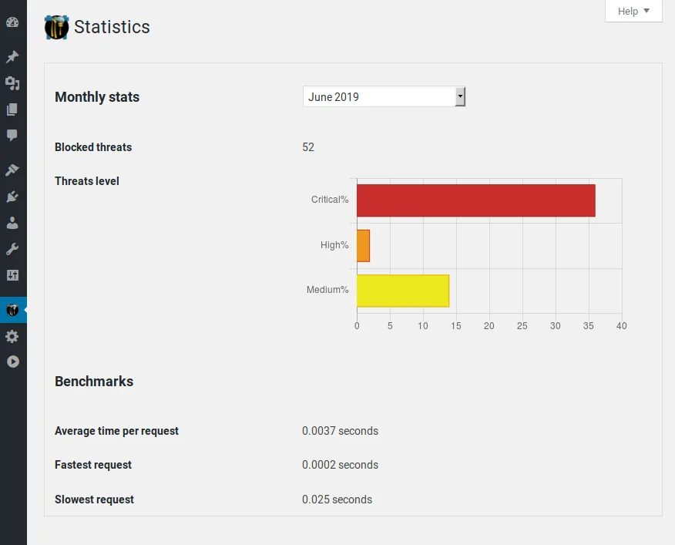
Task: Click the red Critical% bar in chart
Action: point(476,200)
